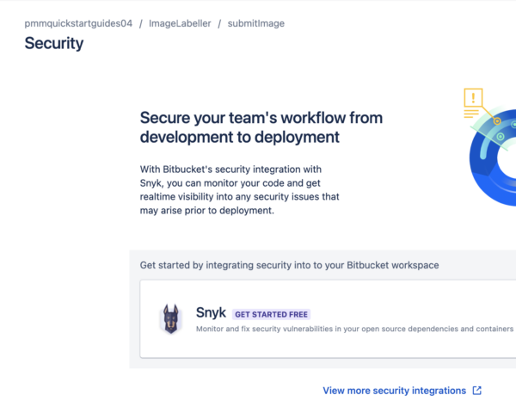Click the external link icon beside View more
This screenshot has width=516, height=413.
coord(477,391)
